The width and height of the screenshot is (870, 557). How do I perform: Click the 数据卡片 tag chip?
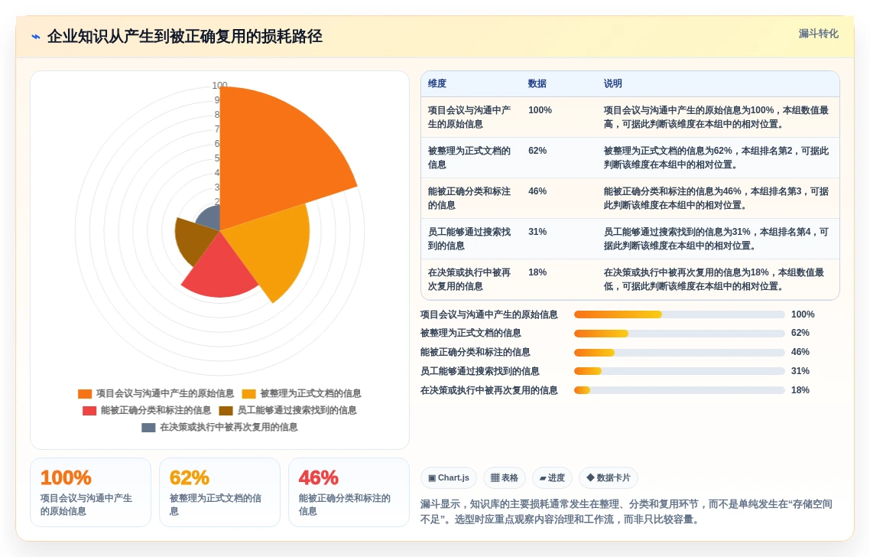(608, 478)
